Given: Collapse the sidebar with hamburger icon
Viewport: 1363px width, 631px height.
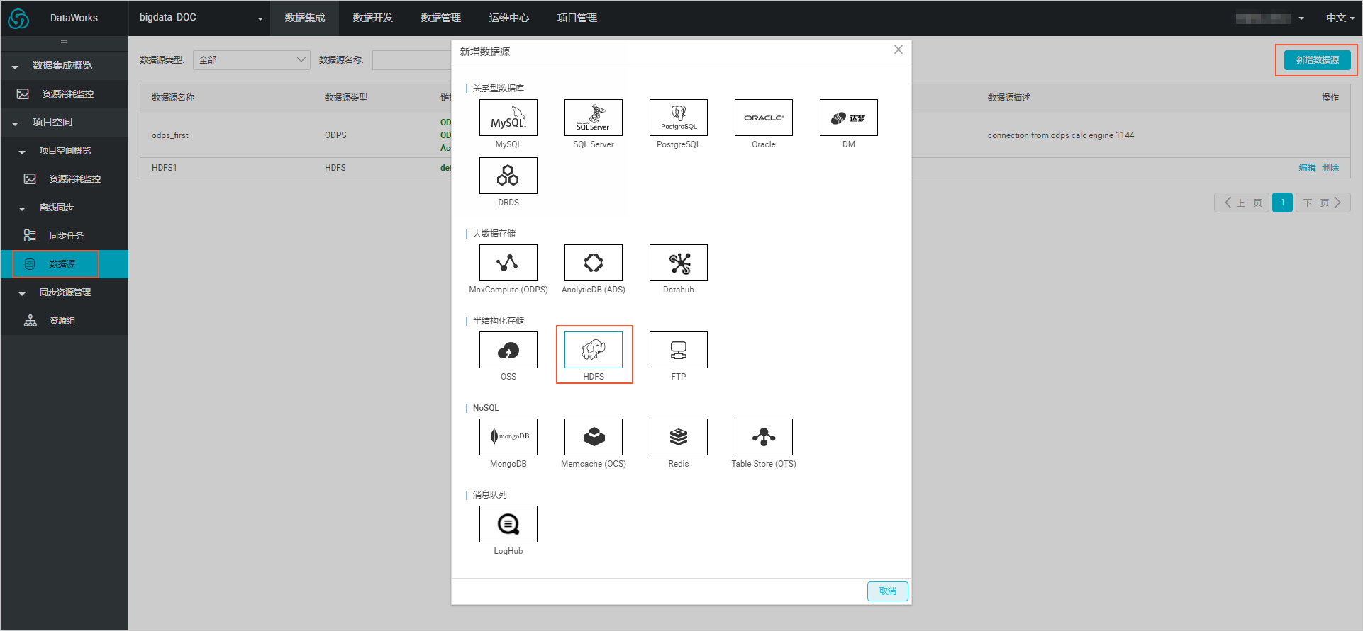Looking at the screenshot, I should [64, 43].
